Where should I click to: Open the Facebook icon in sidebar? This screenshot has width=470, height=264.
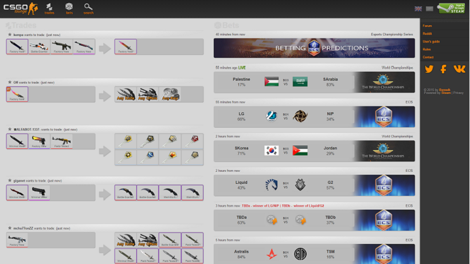[443, 69]
